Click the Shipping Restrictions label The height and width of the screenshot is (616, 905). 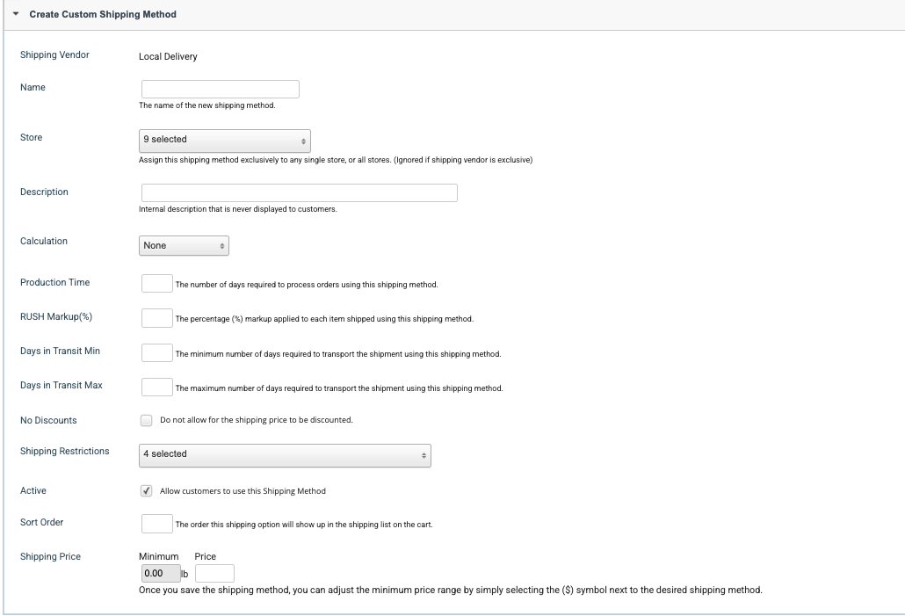[65, 451]
